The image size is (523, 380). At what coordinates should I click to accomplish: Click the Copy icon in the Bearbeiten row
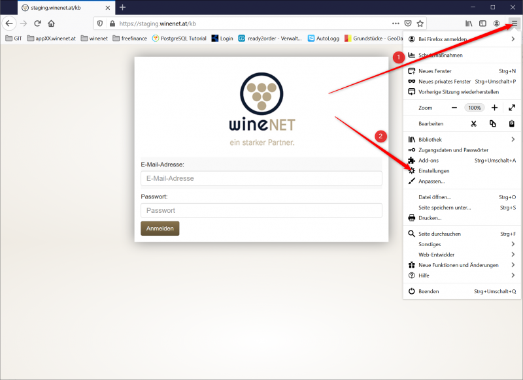tap(492, 123)
